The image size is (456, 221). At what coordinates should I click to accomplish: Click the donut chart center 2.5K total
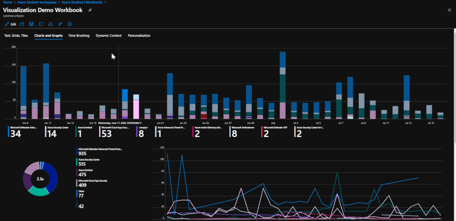pyautogui.click(x=40, y=179)
